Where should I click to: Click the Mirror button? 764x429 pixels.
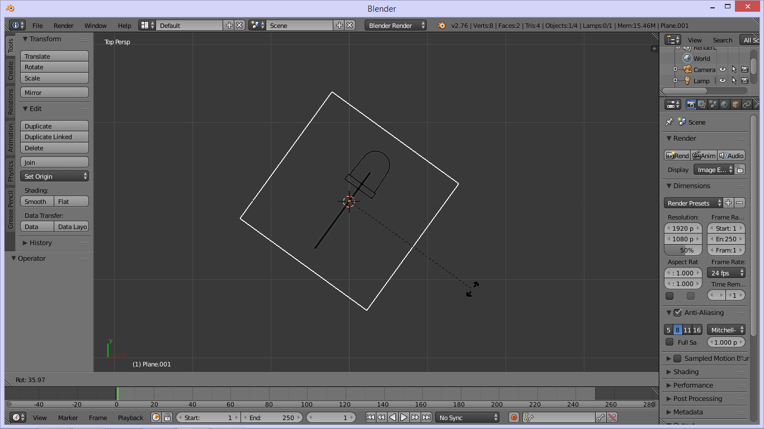coord(54,93)
